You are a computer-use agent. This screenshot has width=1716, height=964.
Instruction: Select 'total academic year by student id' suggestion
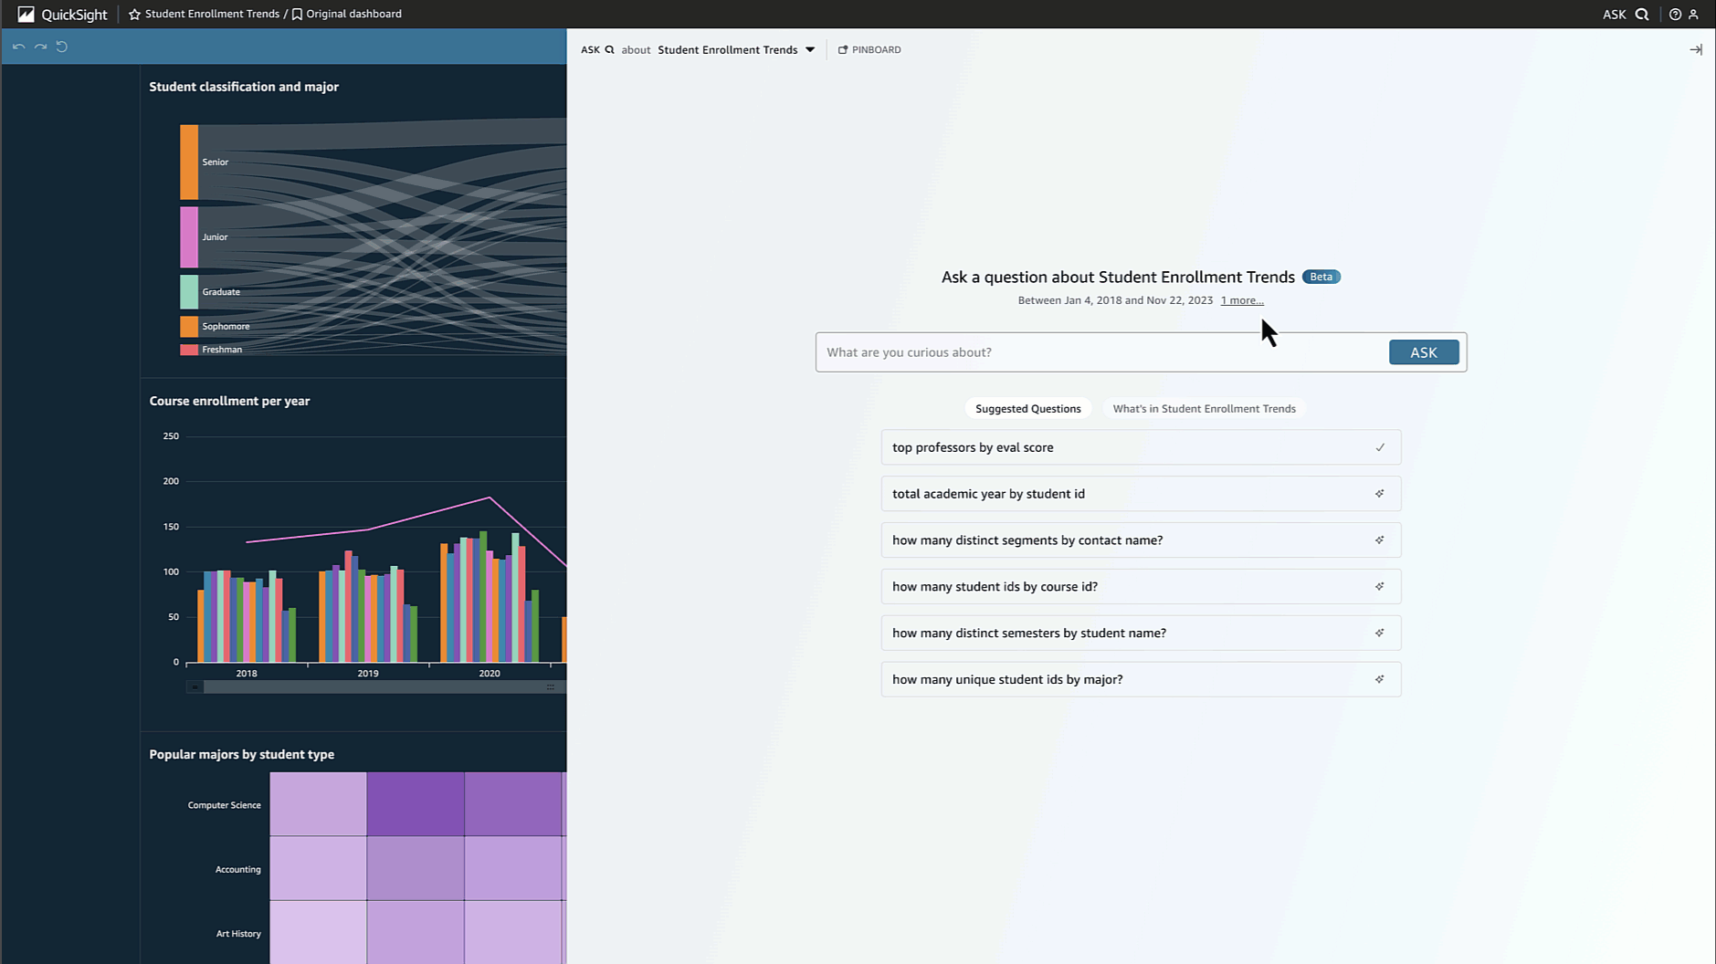[1141, 494]
